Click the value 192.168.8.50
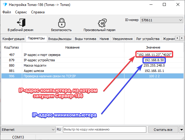 tap(154, 60)
